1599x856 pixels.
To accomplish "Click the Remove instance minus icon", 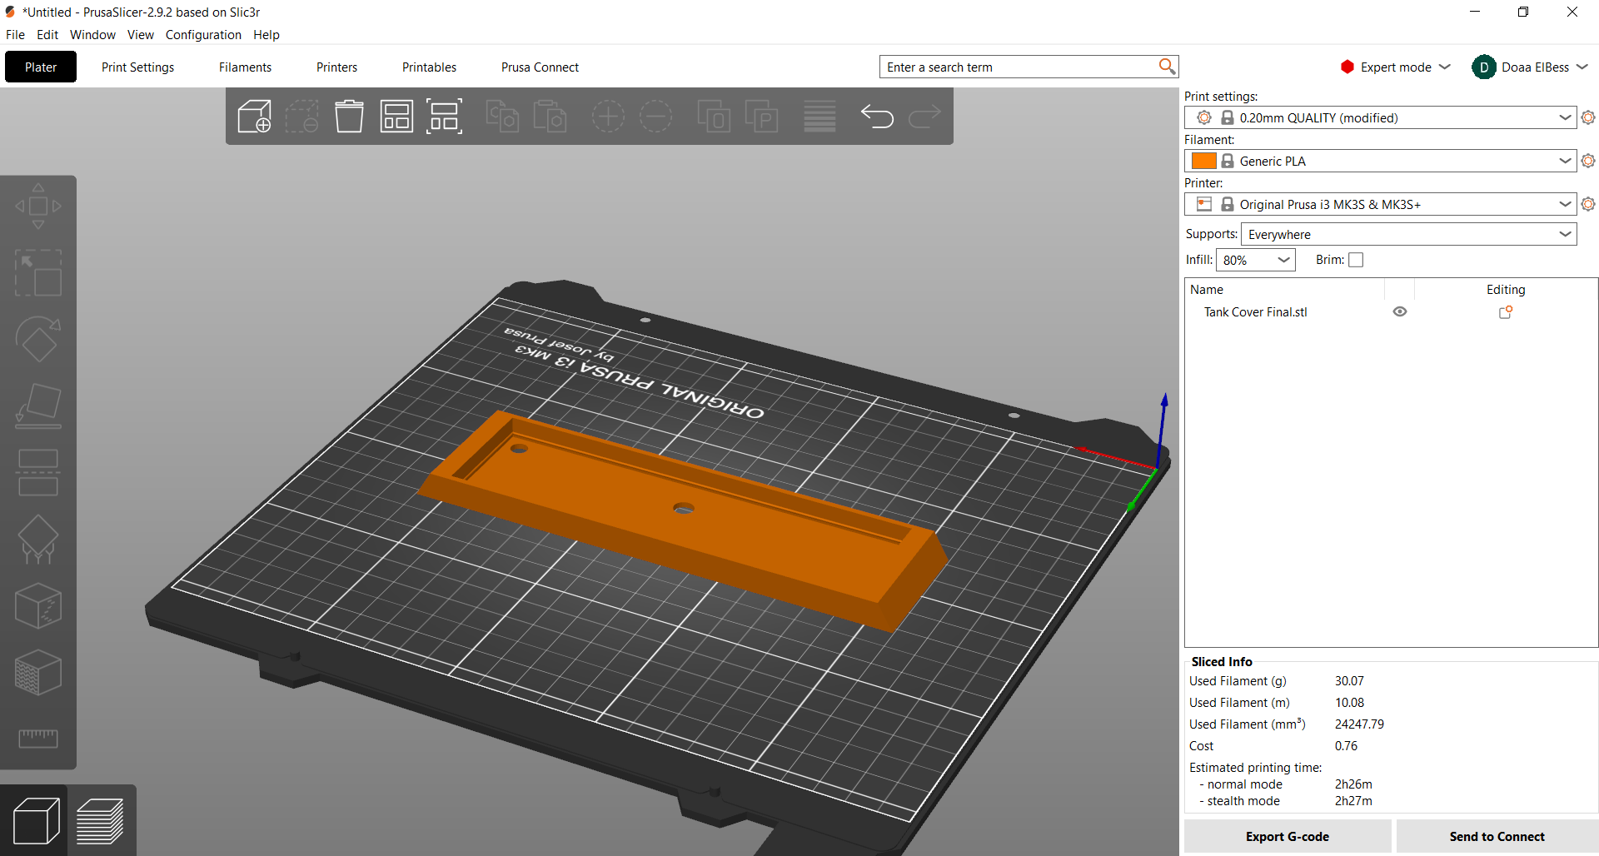I will point(655,117).
